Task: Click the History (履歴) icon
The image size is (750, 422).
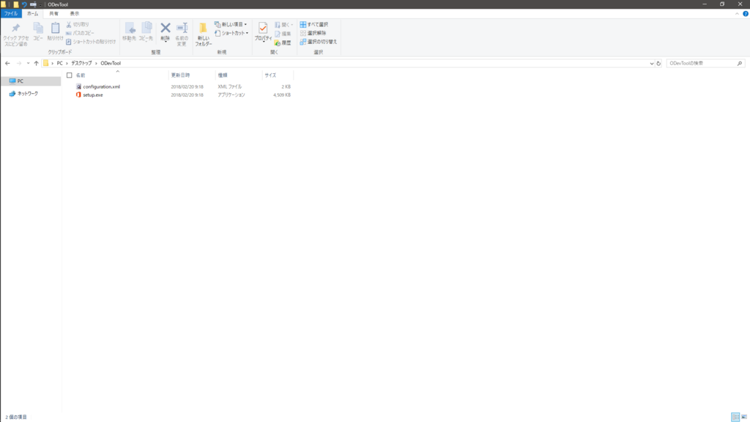Action: (278, 42)
